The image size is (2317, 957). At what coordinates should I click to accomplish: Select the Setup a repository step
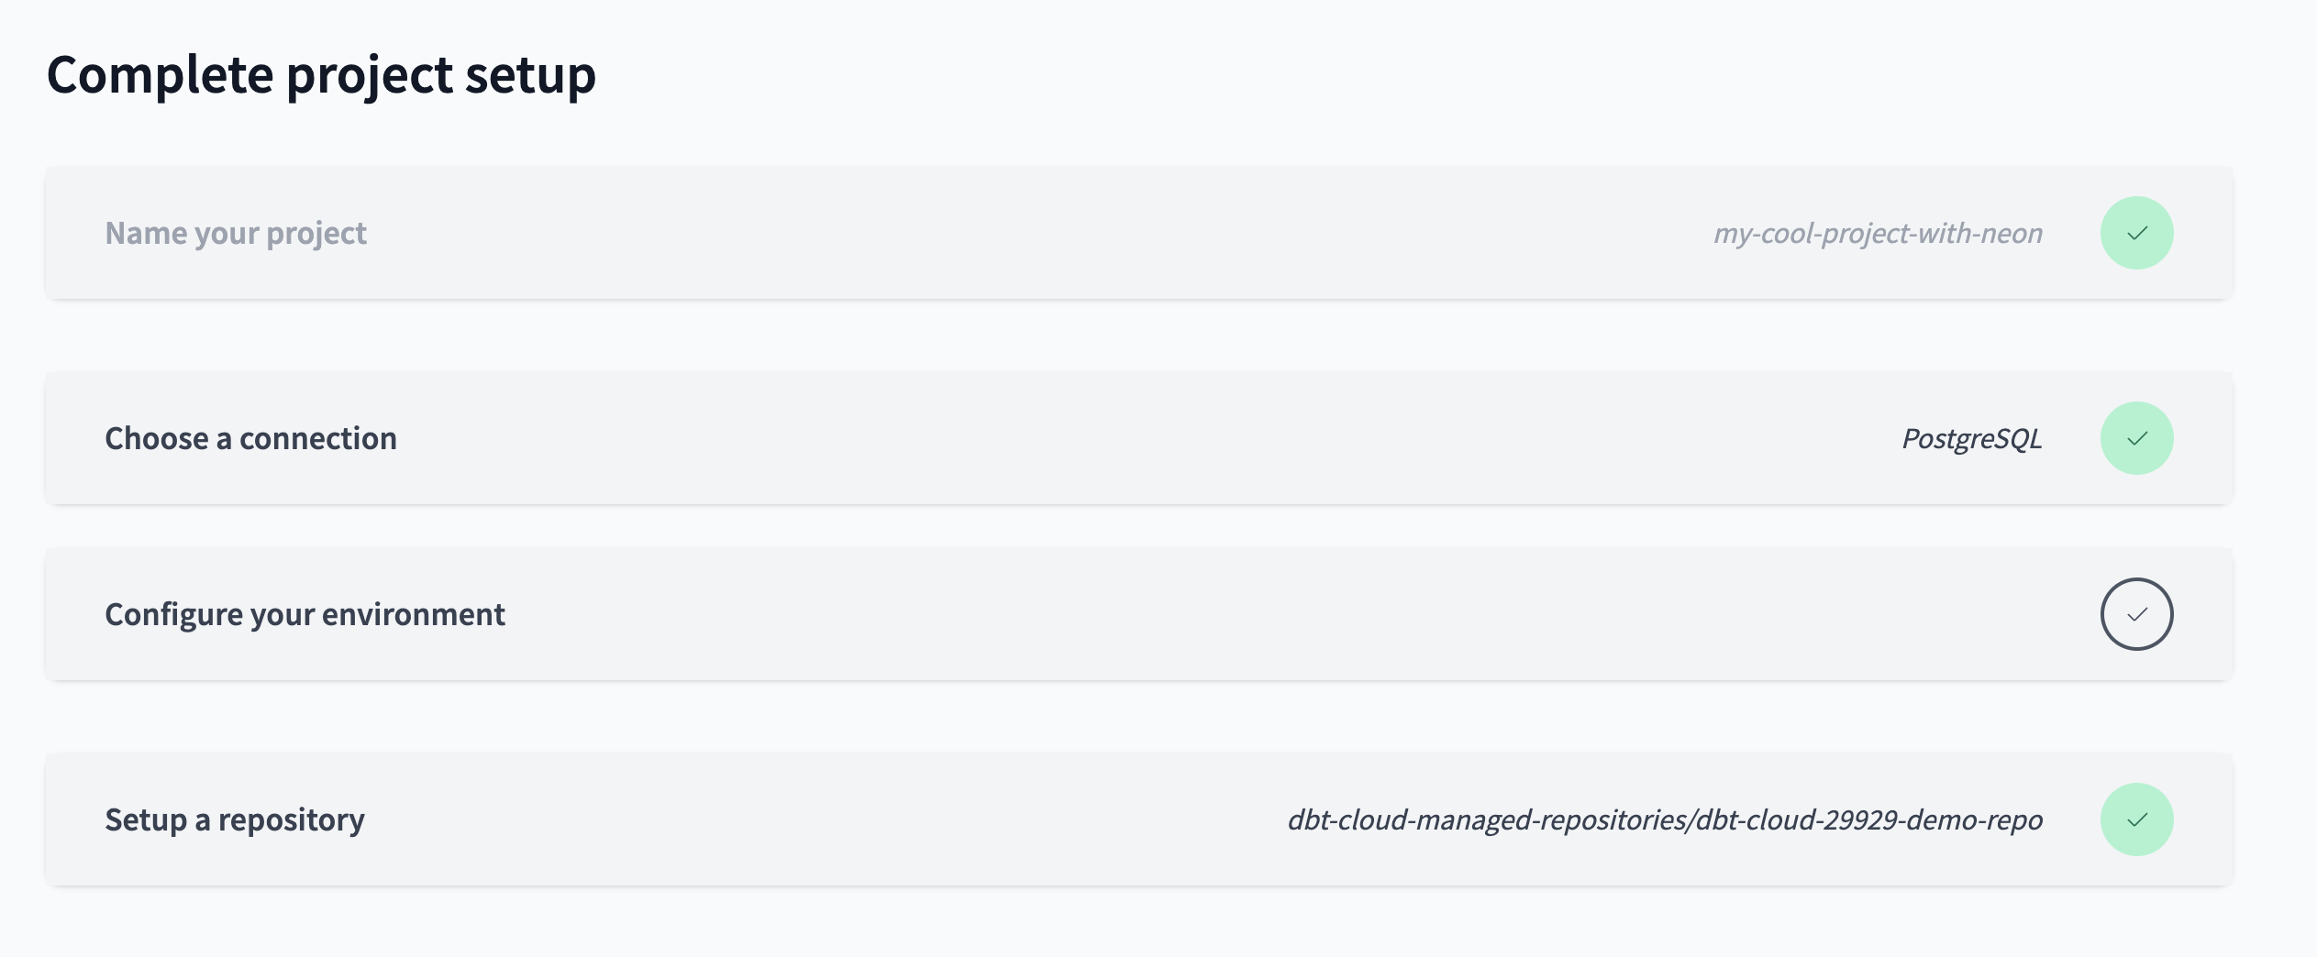tap(235, 819)
